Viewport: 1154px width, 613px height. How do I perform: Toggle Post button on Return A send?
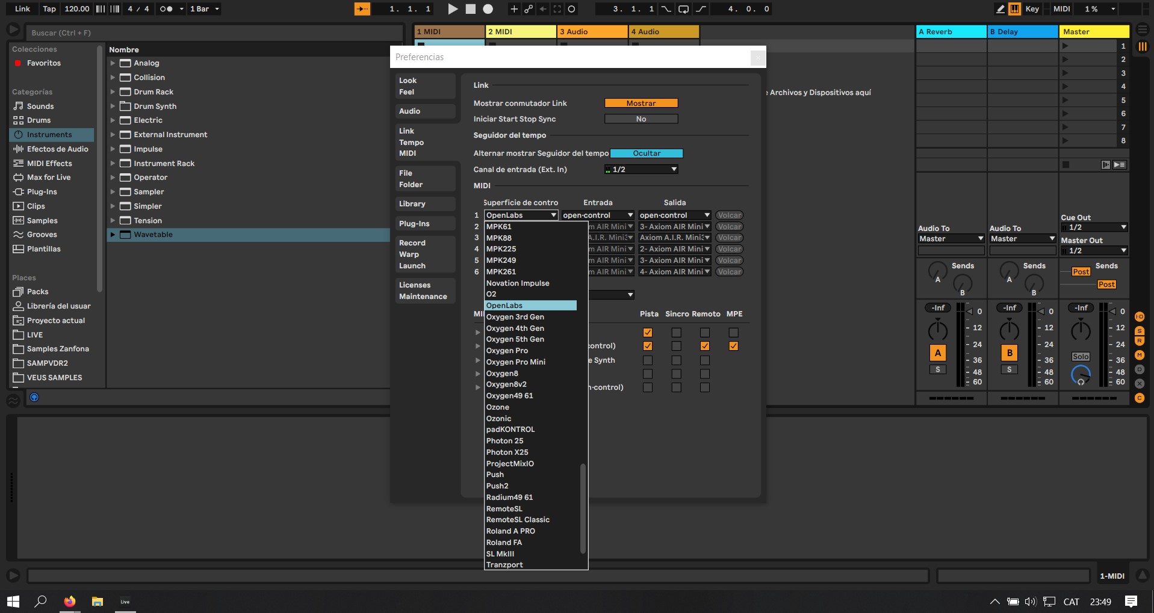coord(1081,272)
